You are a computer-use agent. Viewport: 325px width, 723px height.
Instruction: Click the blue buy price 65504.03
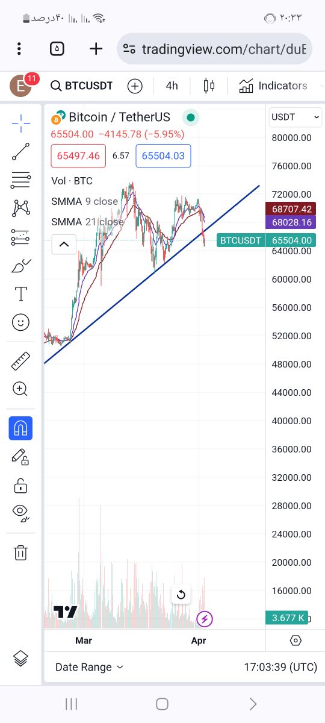tap(163, 155)
